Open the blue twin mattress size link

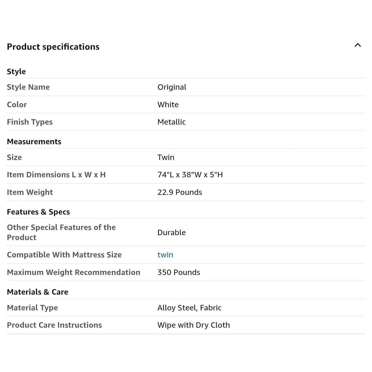coord(165,255)
